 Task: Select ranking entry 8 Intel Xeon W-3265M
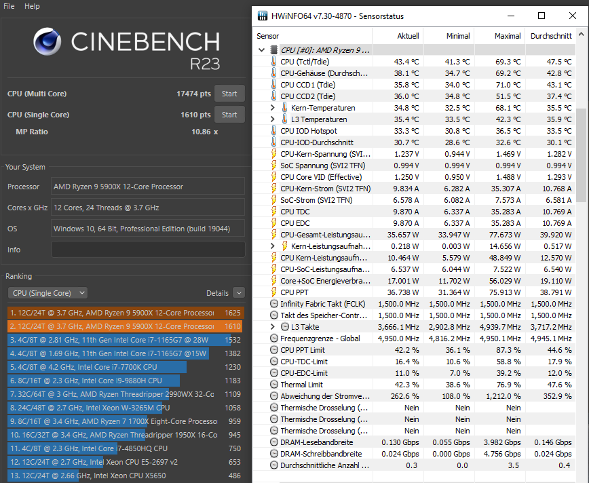[x=126, y=408]
